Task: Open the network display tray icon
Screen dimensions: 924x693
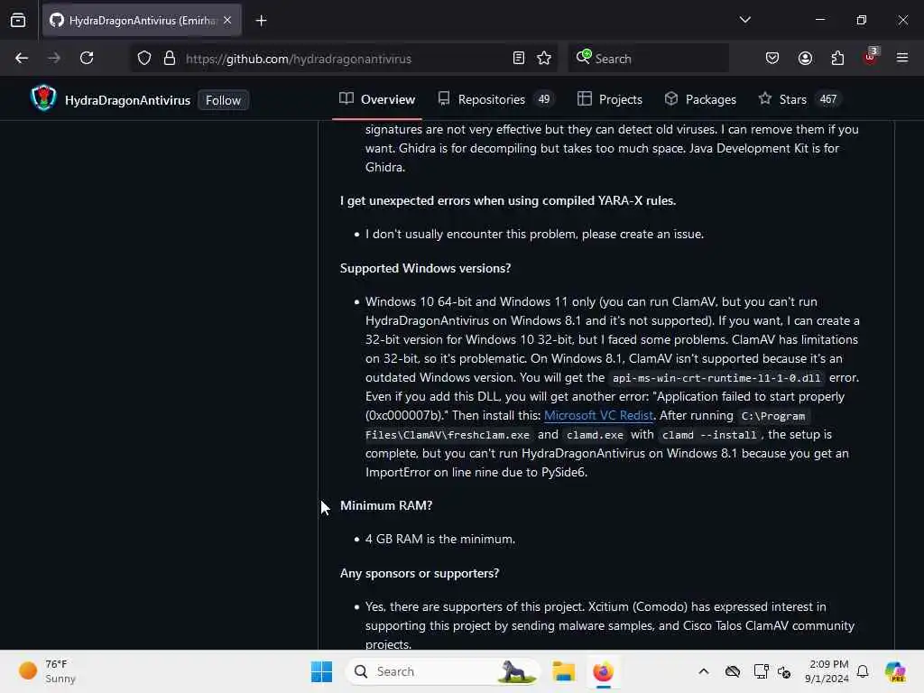Action: [761, 671]
